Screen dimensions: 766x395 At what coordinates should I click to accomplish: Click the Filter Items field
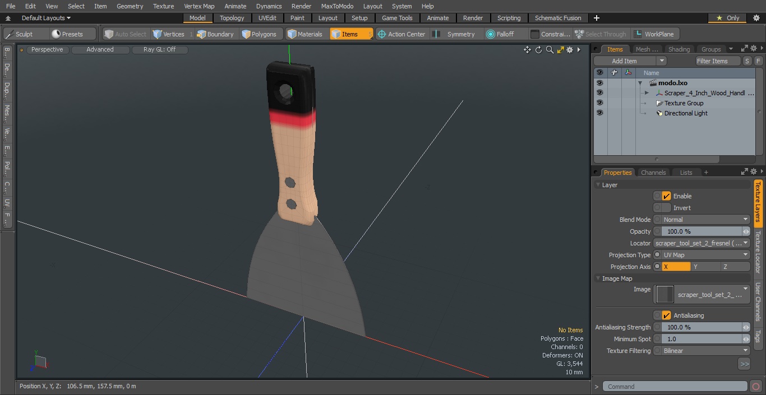718,61
